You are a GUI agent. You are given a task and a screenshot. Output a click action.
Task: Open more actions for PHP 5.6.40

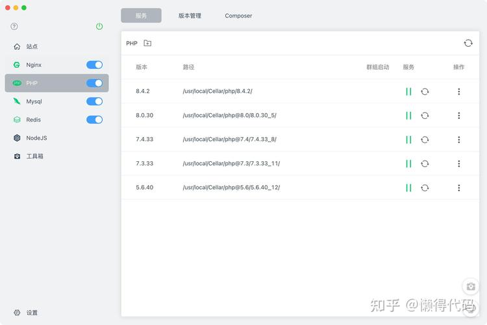click(x=458, y=188)
